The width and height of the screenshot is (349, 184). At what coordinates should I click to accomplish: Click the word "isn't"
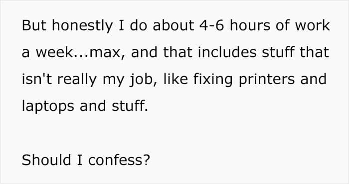click(37, 79)
